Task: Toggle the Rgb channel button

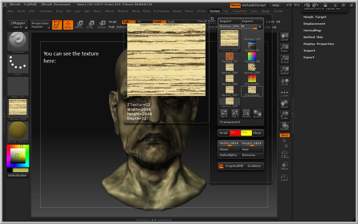Action: coord(129,22)
